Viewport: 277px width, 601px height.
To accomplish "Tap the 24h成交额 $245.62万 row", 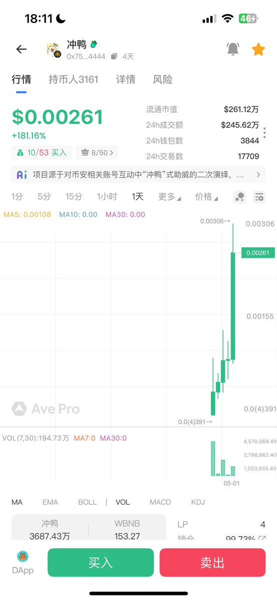I will pos(202,125).
